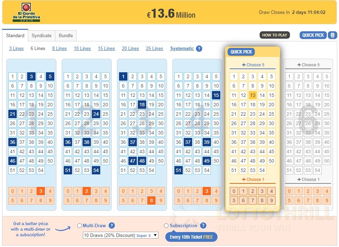Image resolution: width=339 pixels, height=247 pixels.
Task: Click the plus Choose 1 header in line six
Action: [x=308, y=180]
